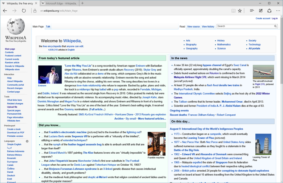
Task: Open the Talk tab
Action: (48, 27)
